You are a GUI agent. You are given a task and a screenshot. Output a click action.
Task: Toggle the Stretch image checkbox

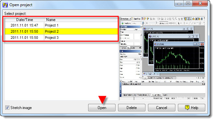(7, 108)
